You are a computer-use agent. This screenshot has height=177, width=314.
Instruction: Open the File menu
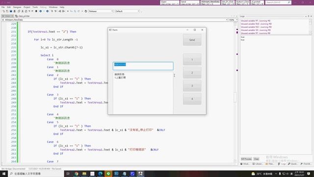click(x=3, y=7)
